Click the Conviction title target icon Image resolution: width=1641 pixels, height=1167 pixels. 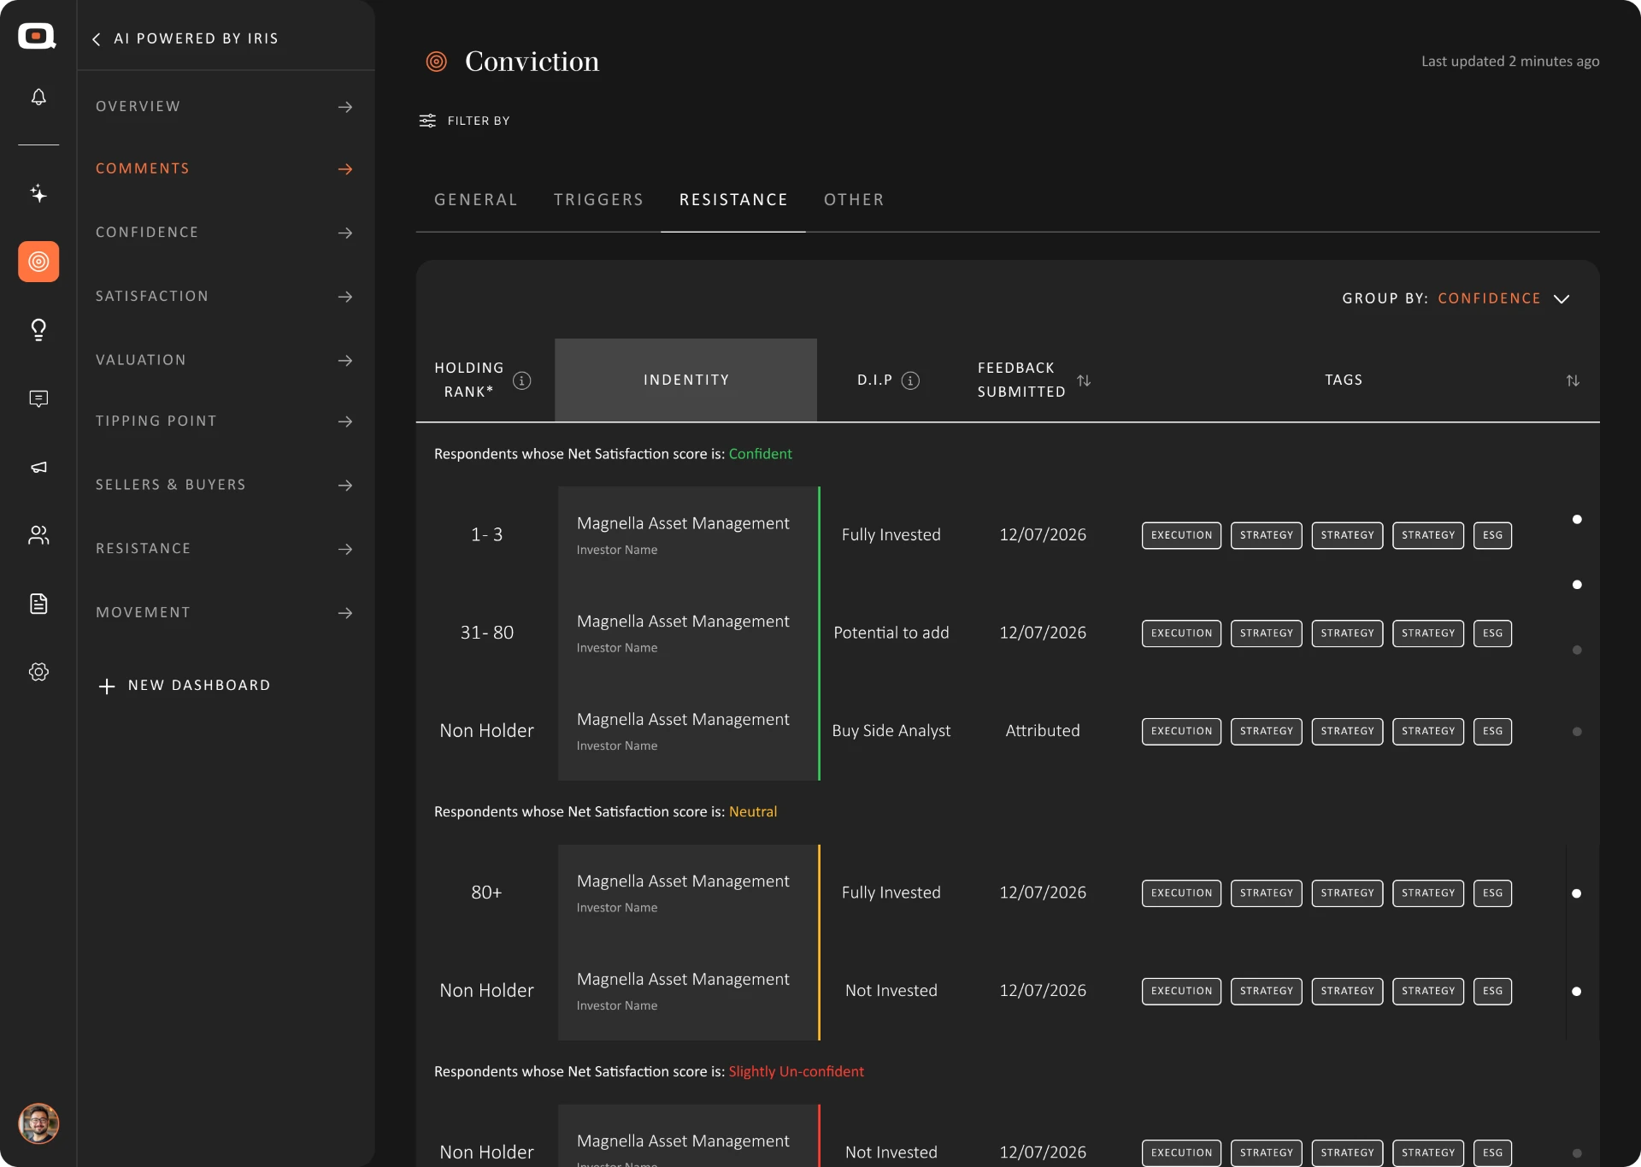437,62
